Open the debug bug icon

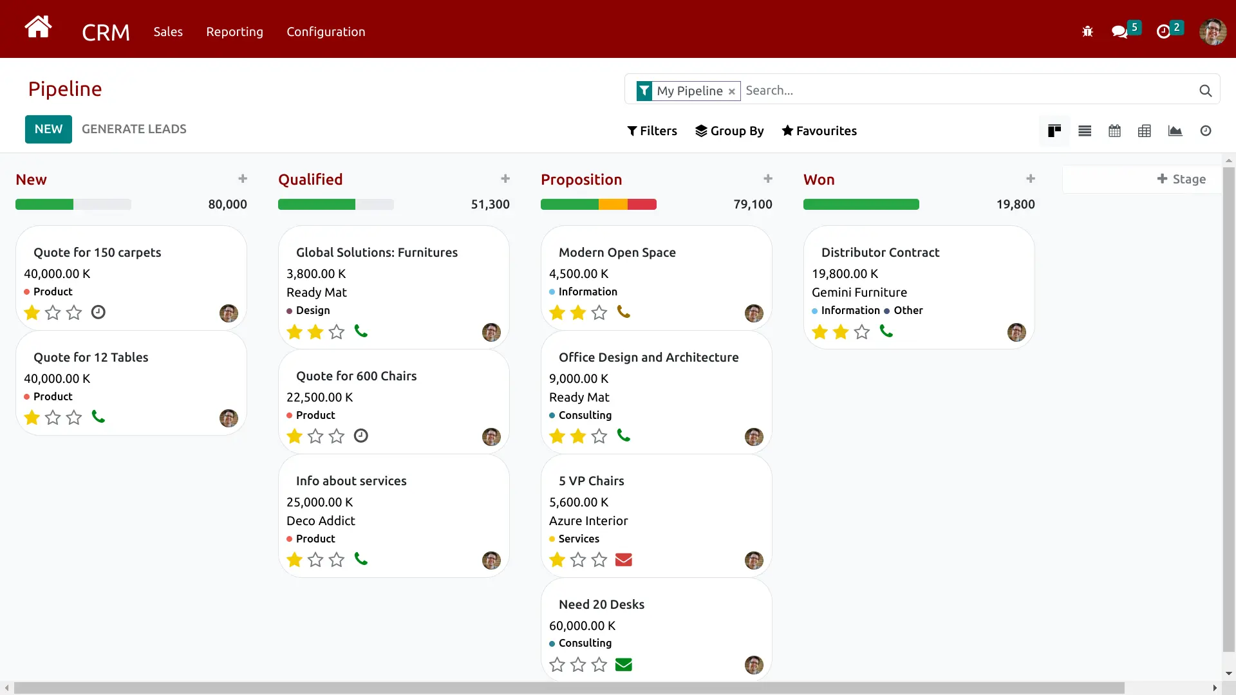pos(1087,32)
